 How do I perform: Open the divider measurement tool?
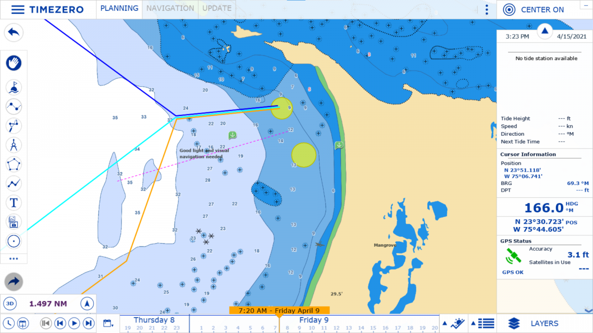[x=14, y=145]
